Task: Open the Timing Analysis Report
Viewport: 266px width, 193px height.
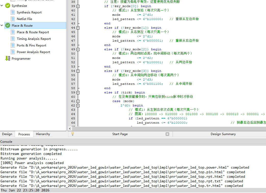Action: pyautogui.click(x=34, y=39)
